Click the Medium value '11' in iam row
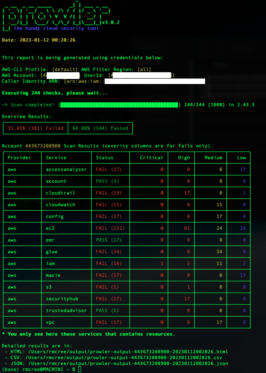The width and height of the screenshot is (266, 373). click(x=219, y=263)
